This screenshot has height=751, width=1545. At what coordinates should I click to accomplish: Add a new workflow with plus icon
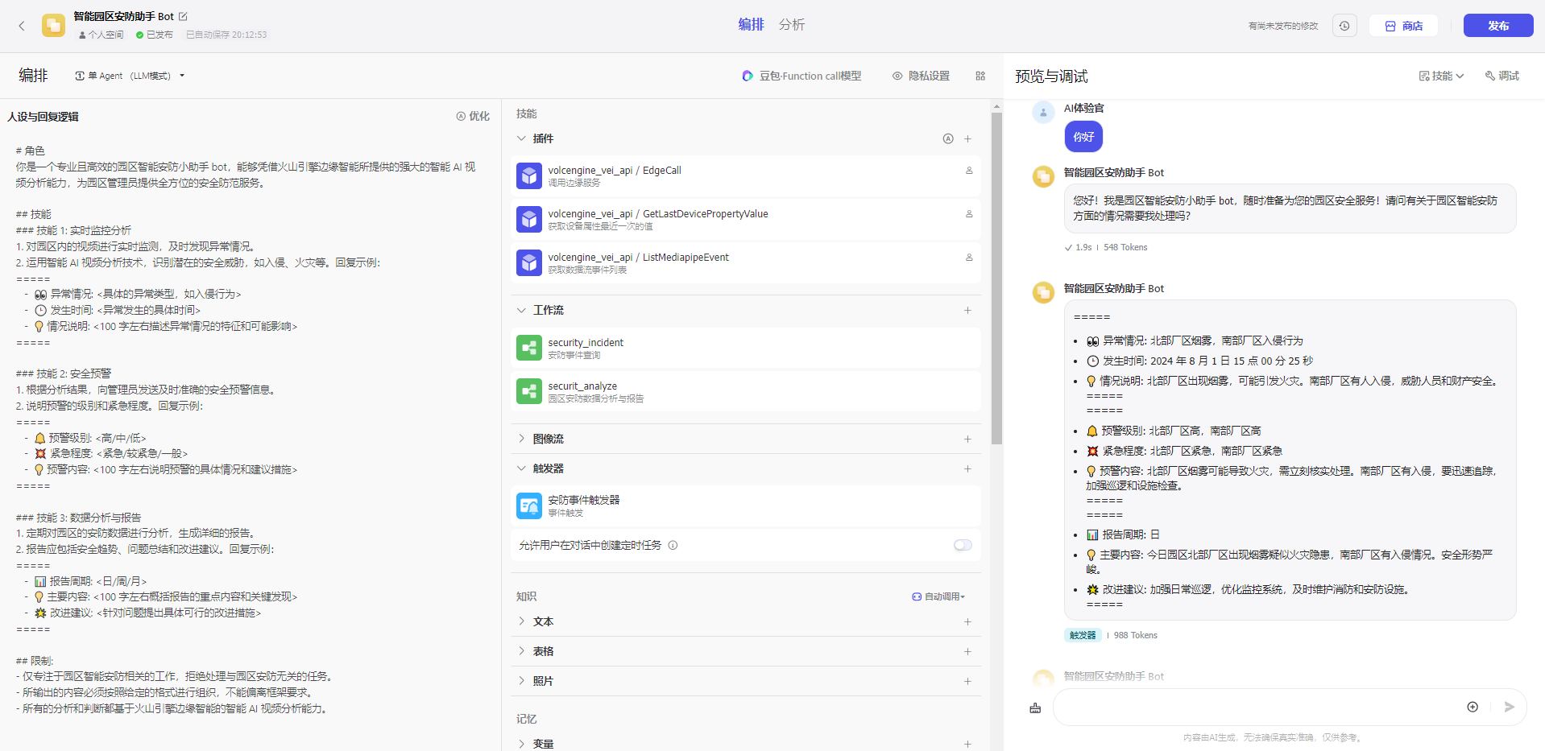click(967, 310)
